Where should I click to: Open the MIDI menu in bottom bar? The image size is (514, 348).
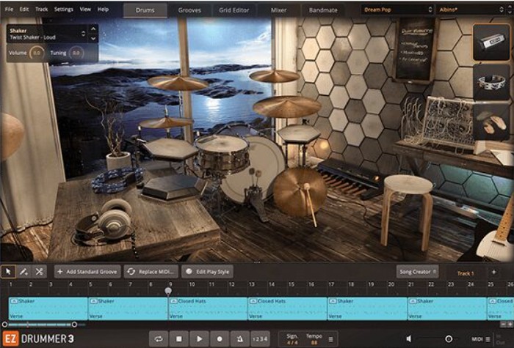click(481, 339)
